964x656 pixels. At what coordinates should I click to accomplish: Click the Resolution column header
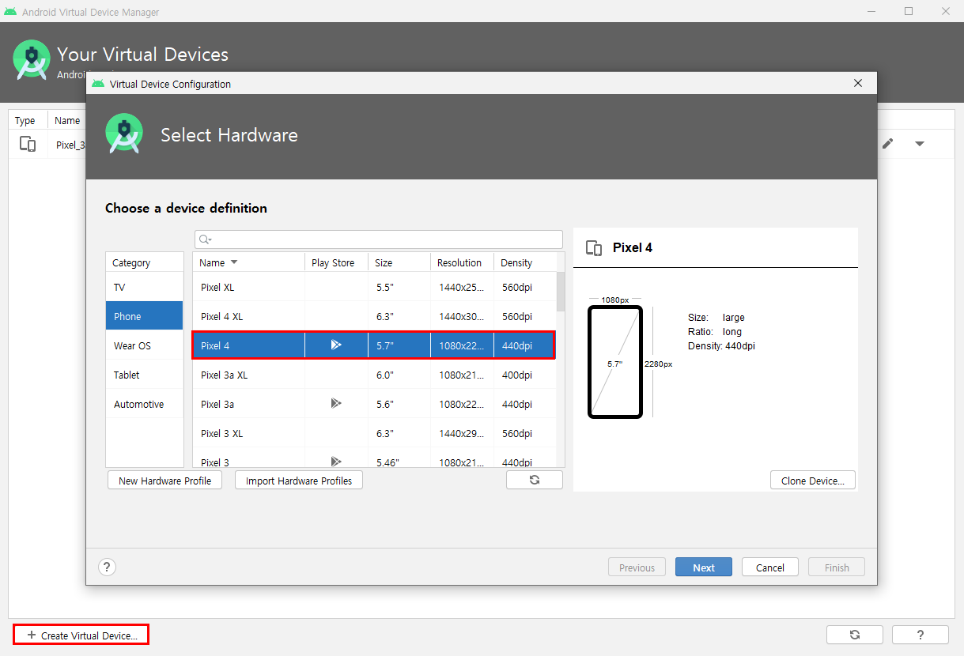pos(463,262)
